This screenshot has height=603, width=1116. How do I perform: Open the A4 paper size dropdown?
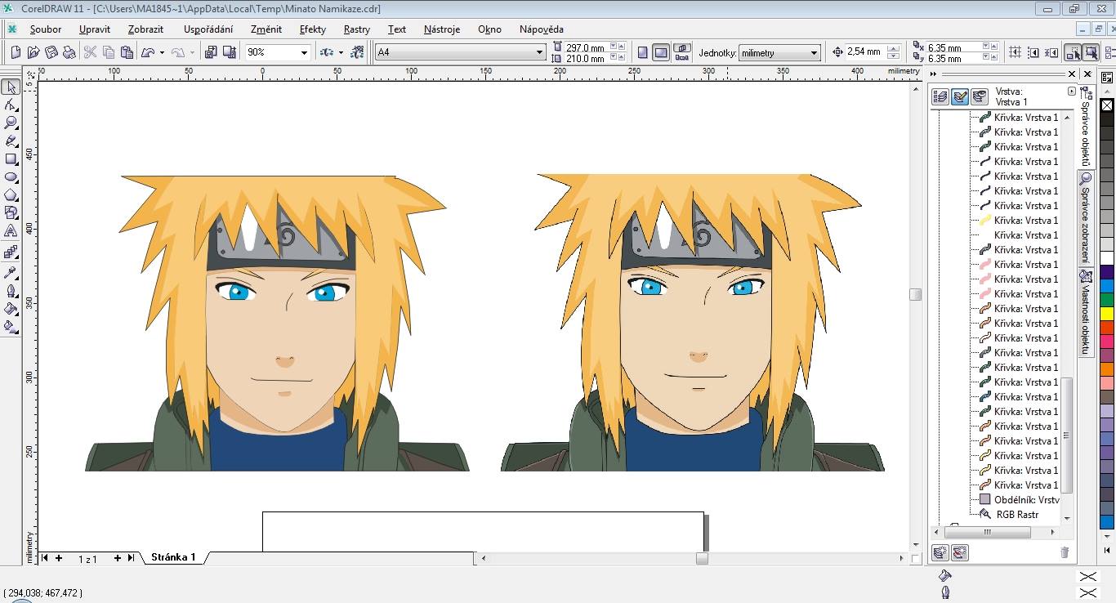(539, 52)
